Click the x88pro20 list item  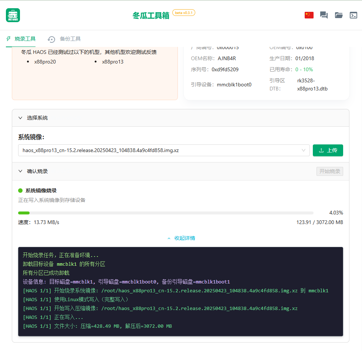tap(45, 62)
